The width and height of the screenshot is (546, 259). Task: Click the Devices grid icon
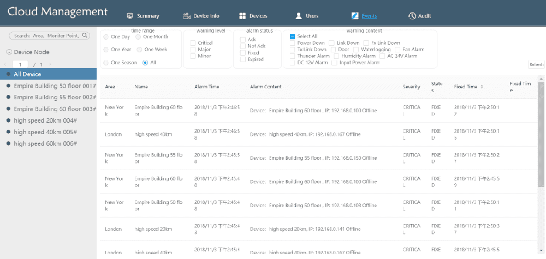pyautogui.click(x=243, y=16)
